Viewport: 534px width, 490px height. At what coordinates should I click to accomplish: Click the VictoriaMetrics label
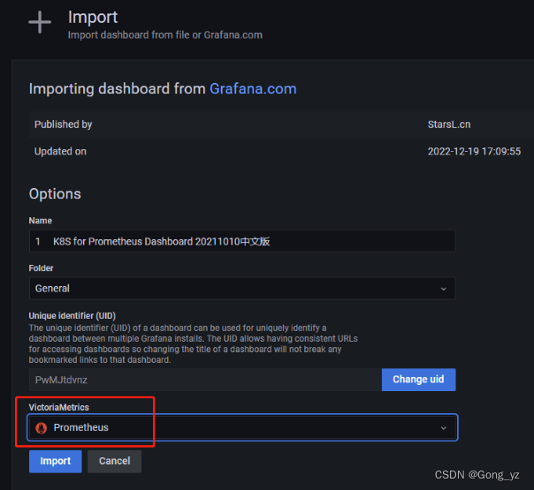[58, 407]
